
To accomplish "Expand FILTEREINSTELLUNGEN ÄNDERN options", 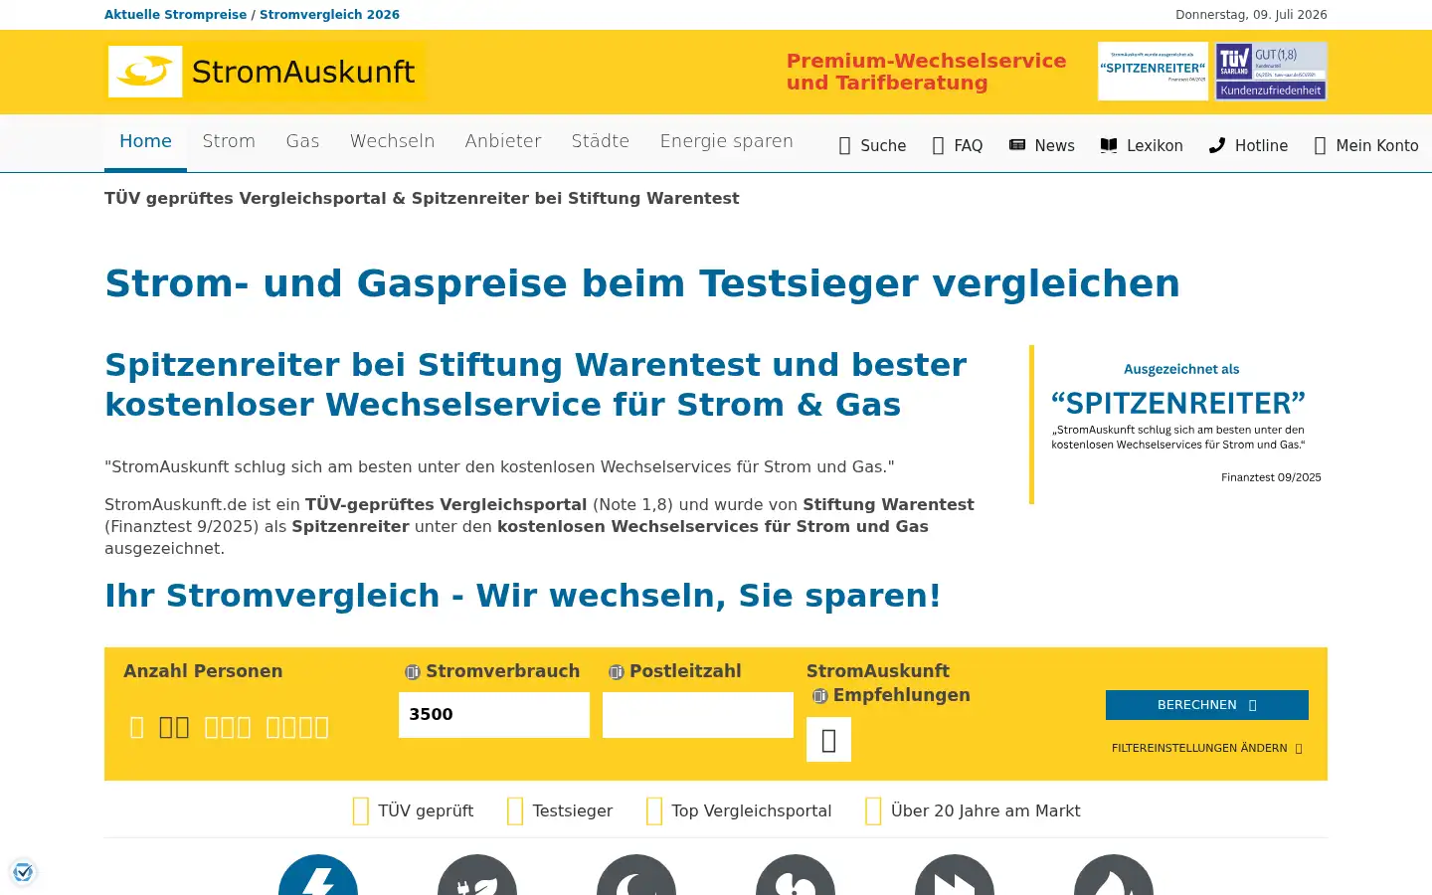I will [1207, 748].
